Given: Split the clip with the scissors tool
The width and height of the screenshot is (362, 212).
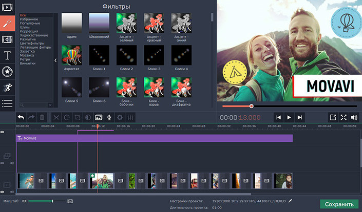Looking at the screenshot, I should [x=56, y=117].
